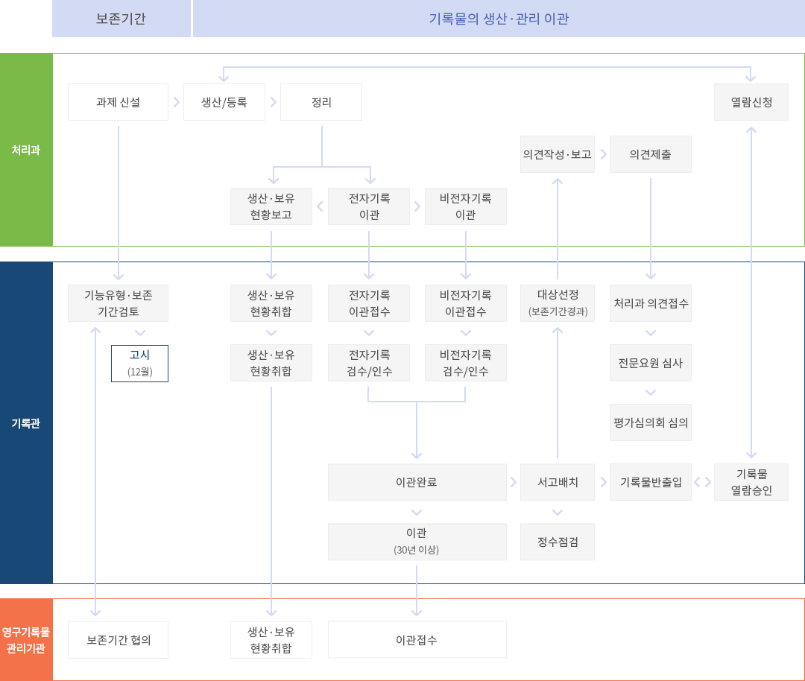
Task: Click the chevron between 과제 신설 and 생산/등록
Action: click(176, 102)
